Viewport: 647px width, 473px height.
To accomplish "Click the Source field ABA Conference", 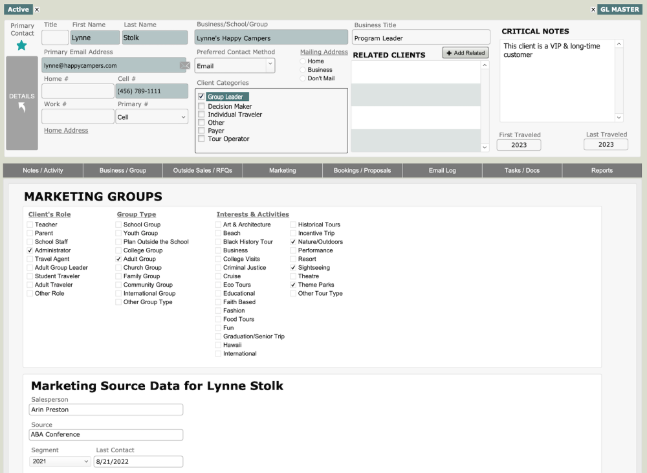I will coord(106,435).
